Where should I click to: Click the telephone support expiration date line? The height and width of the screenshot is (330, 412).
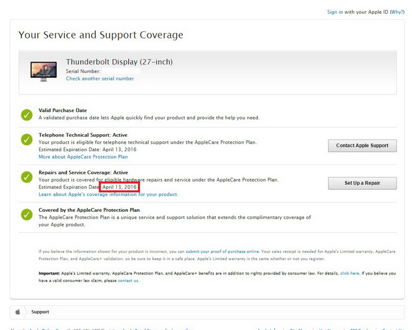coord(87,150)
